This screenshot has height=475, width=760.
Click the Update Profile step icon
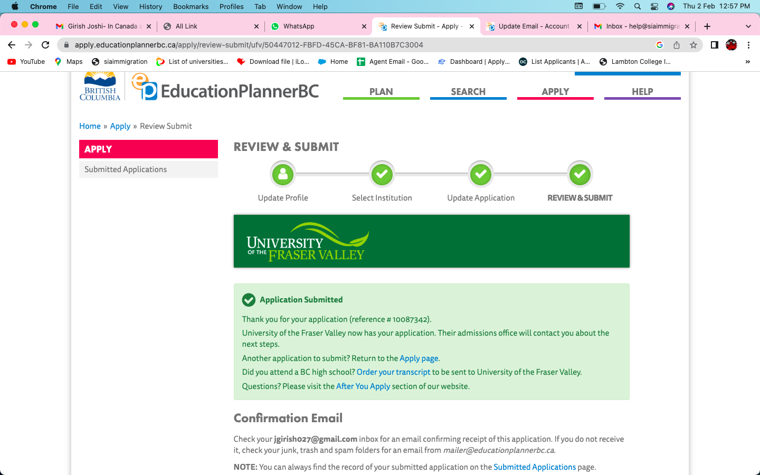coord(283,174)
